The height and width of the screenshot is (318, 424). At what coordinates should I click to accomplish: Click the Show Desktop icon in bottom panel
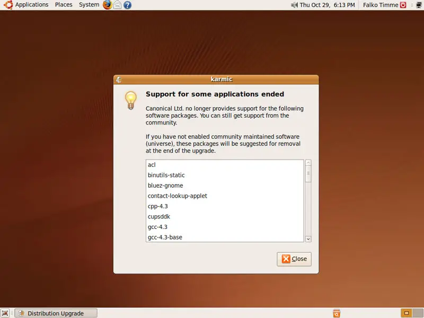pos(5,313)
